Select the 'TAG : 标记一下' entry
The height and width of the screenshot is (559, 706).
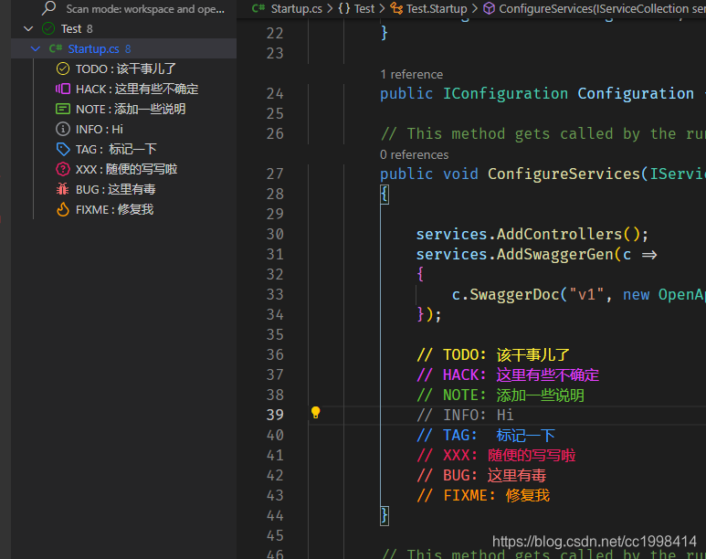coord(116,149)
